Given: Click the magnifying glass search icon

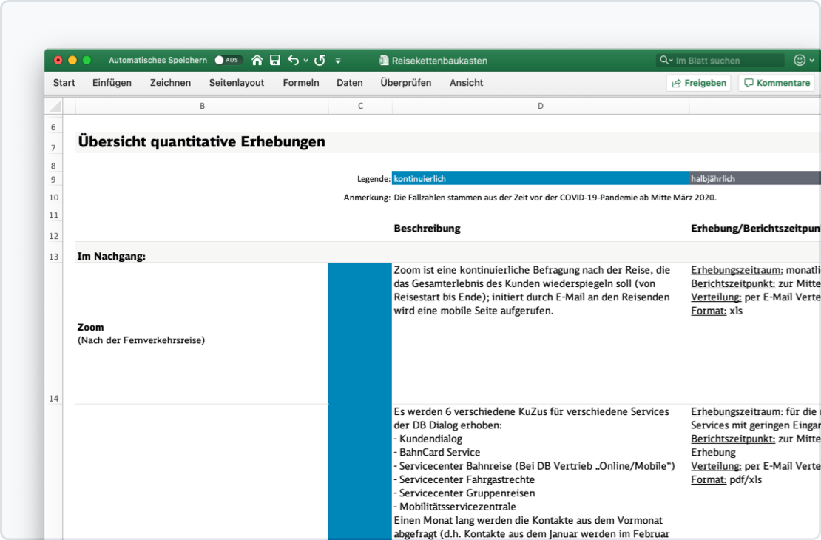Looking at the screenshot, I should click(663, 61).
